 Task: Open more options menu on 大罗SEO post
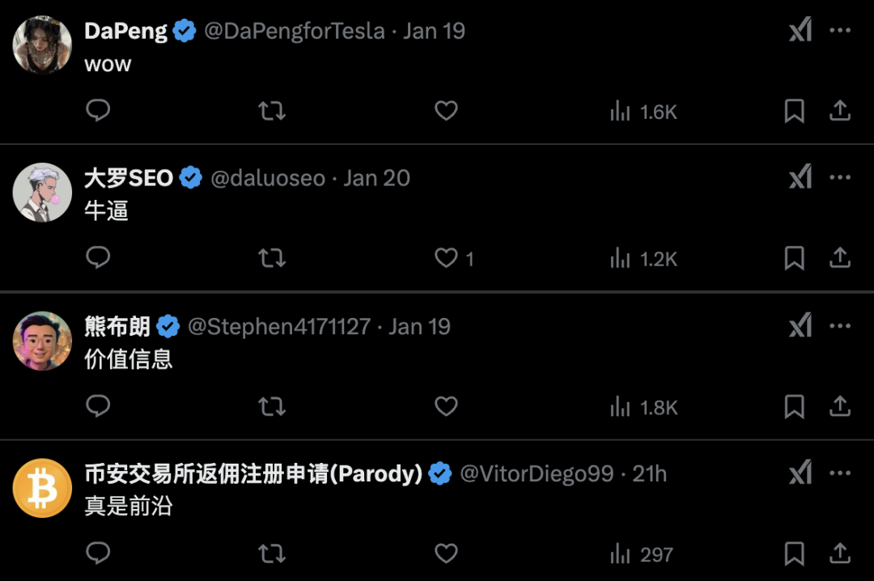coord(840,178)
